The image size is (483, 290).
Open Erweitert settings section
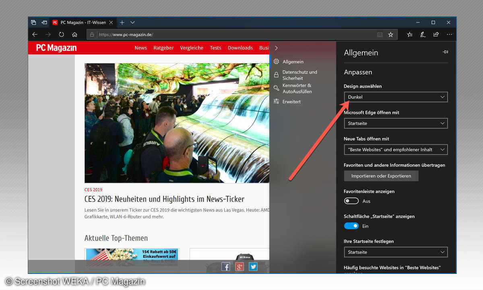[x=303, y=101]
